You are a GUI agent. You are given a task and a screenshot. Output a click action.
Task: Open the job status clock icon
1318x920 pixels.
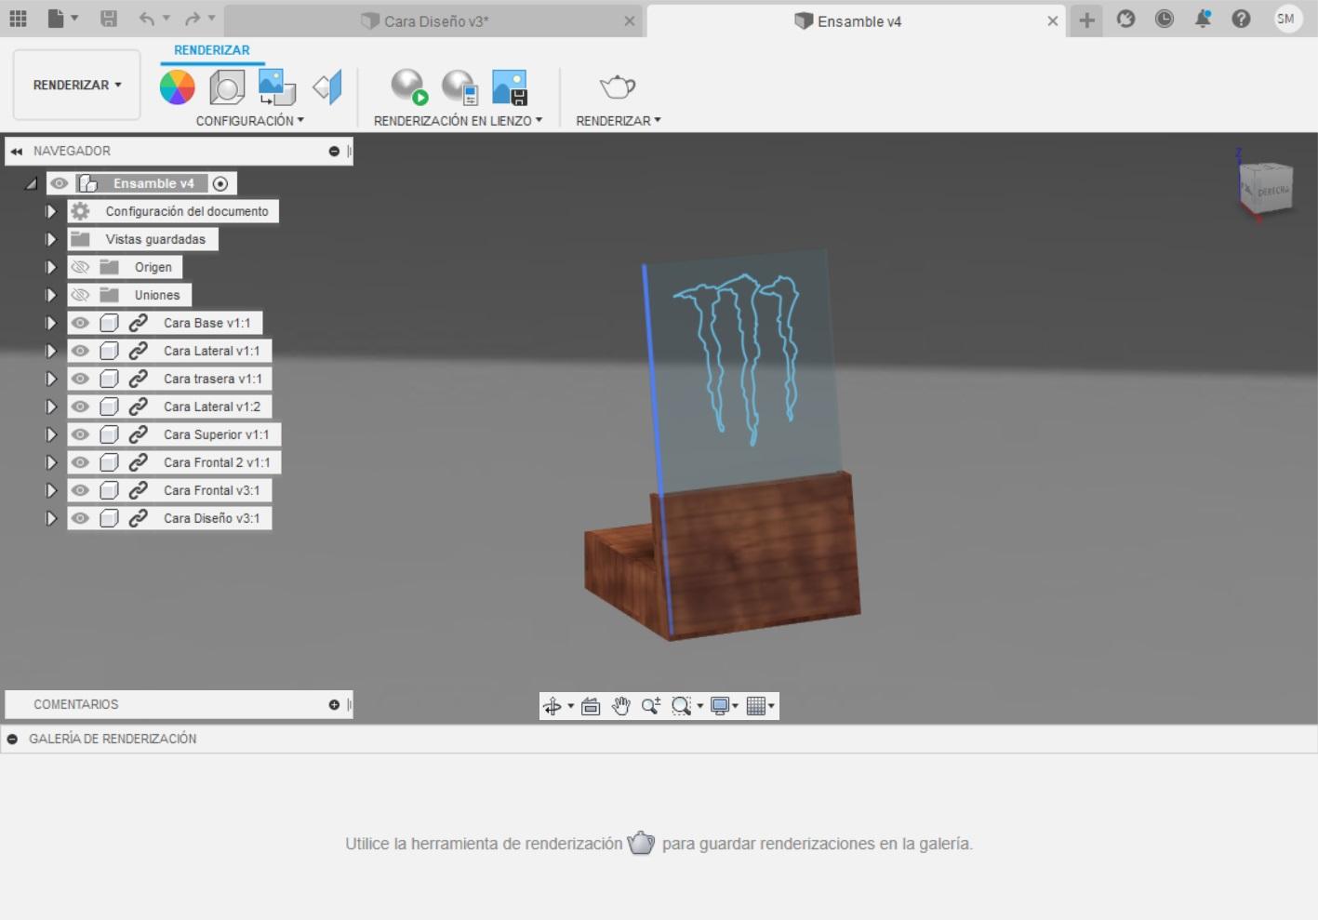(x=1164, y=19)
